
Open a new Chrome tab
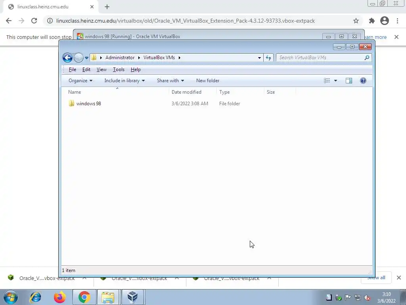[107, 7]
